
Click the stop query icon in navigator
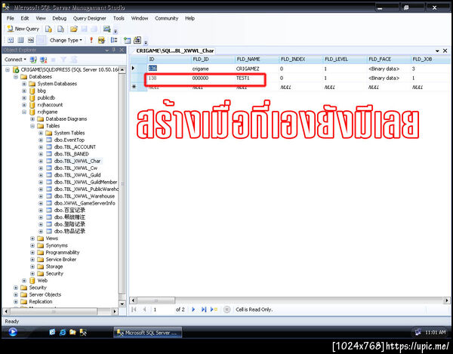pyautogui.click(x=226, y=309)
